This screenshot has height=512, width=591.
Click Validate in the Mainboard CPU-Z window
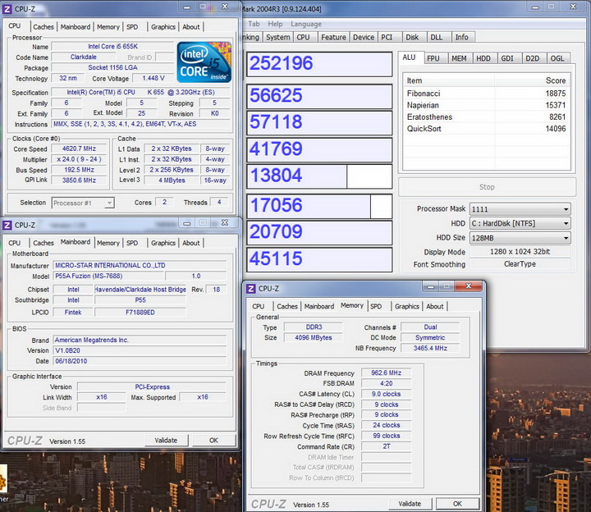pos(166,440)
